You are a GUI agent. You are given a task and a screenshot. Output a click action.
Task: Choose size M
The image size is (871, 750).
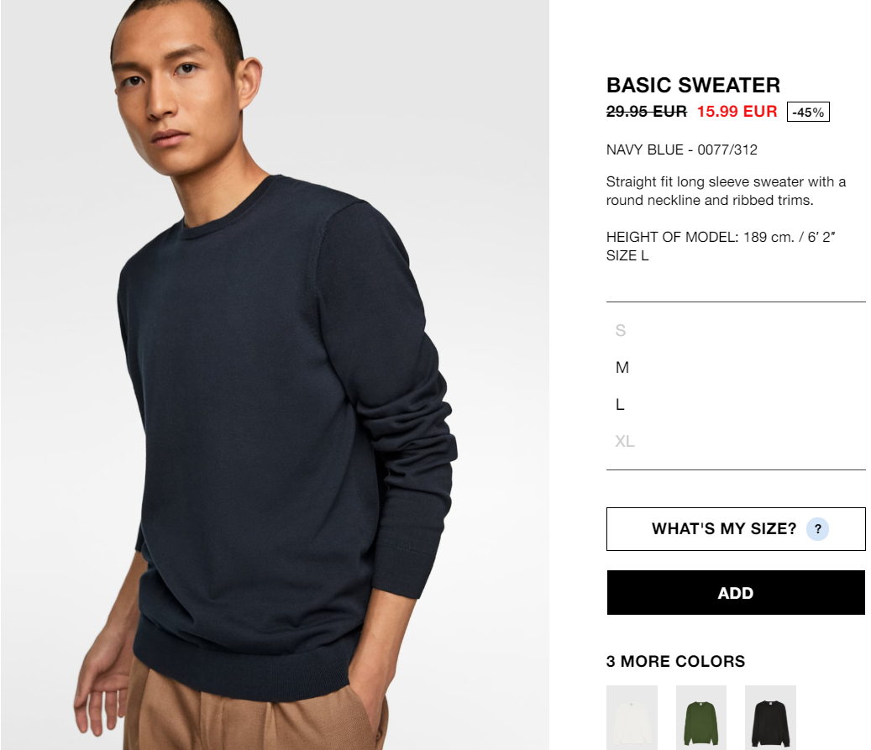(622, 368)
